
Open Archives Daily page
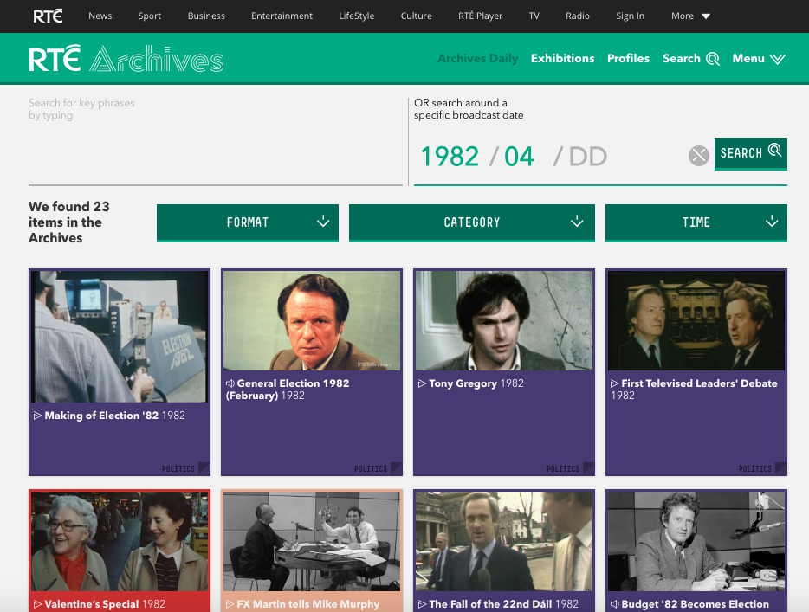[x=478, y=58]
